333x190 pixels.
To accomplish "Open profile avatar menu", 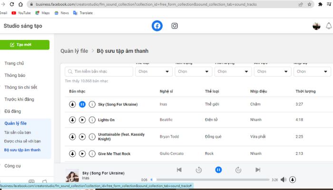I will click(x=316, y=26).
